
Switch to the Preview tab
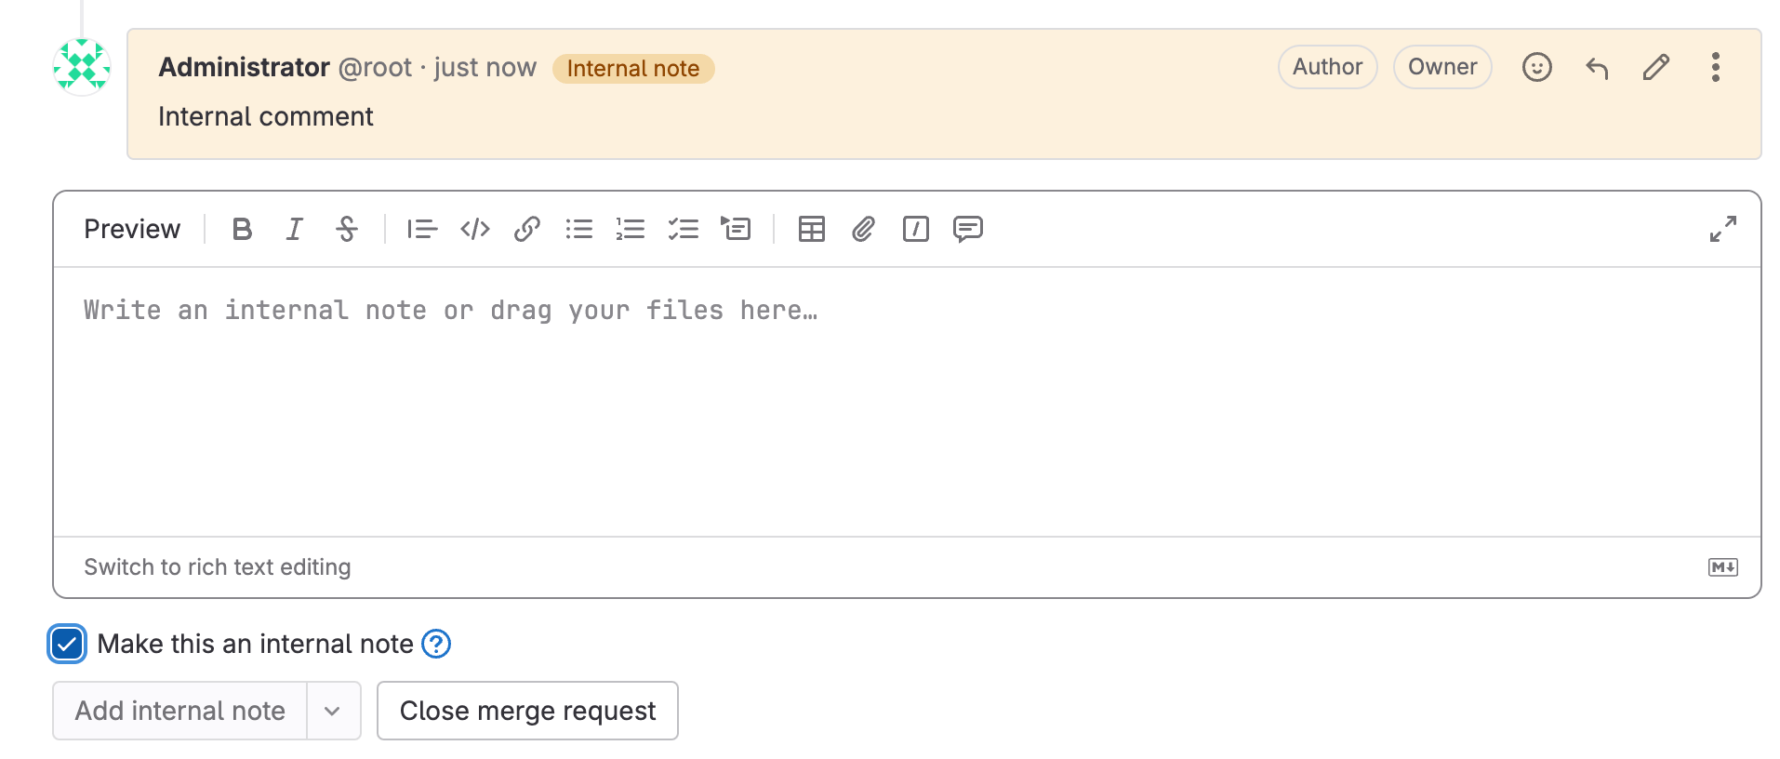[132, 229]
